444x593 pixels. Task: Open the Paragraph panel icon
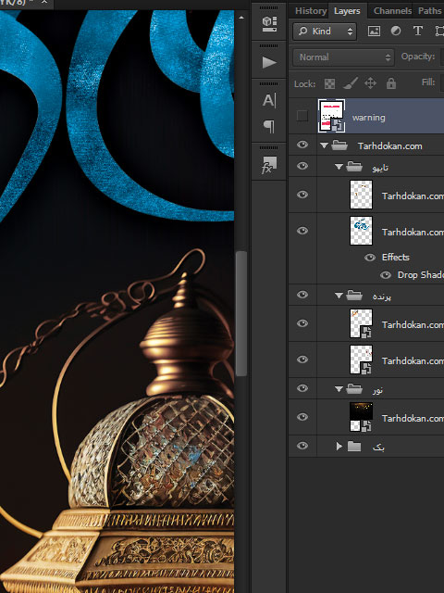click(x=269, y=126)
